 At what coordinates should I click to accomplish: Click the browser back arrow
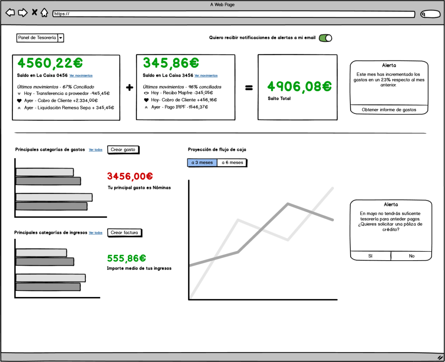(x=10, y=13)
